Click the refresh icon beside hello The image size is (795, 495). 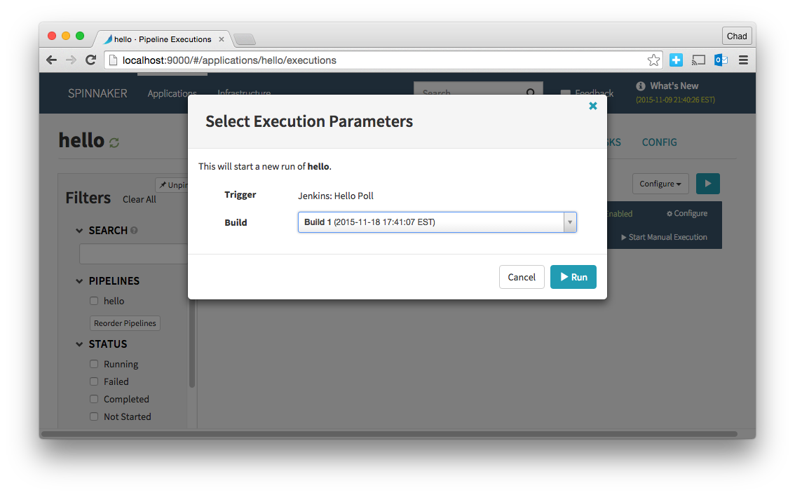coord(114,142)
